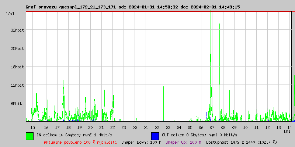Click the blue OUT legend swatch
The image size is (295, 147).
155,136
